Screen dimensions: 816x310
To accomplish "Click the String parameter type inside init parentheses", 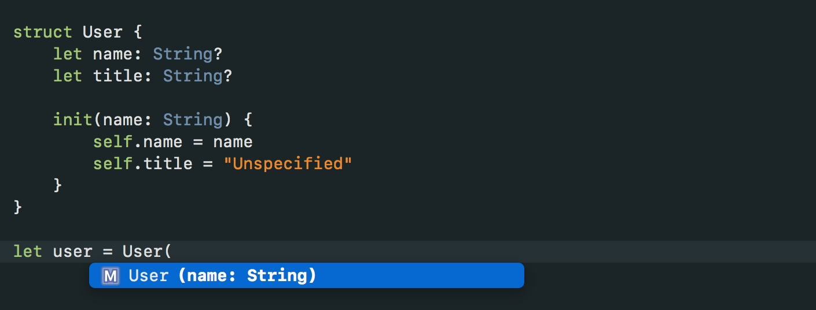I will 193,119.
